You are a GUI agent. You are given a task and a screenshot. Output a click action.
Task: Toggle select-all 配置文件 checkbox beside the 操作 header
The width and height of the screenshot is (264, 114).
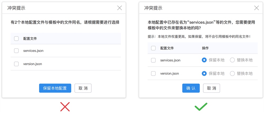[x=153, y=48]
